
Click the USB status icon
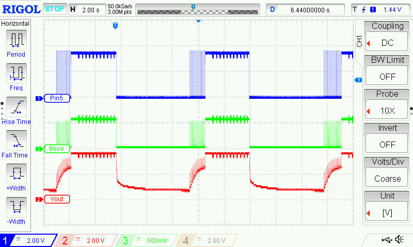385,240
